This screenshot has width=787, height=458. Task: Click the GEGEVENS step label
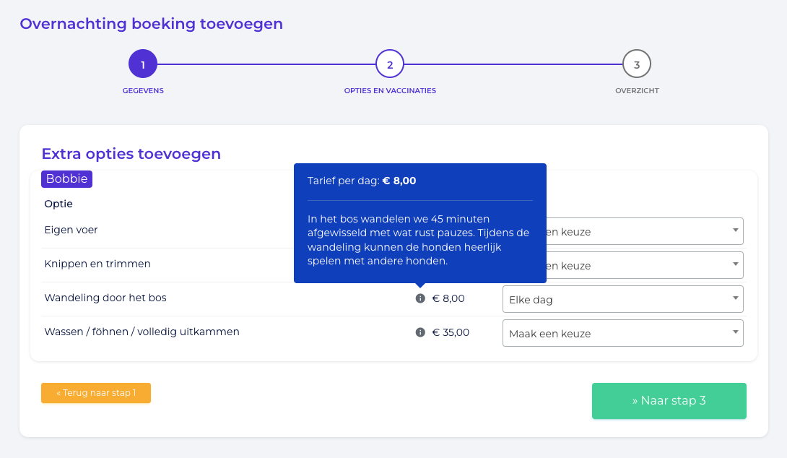click(x=143, y=91)
